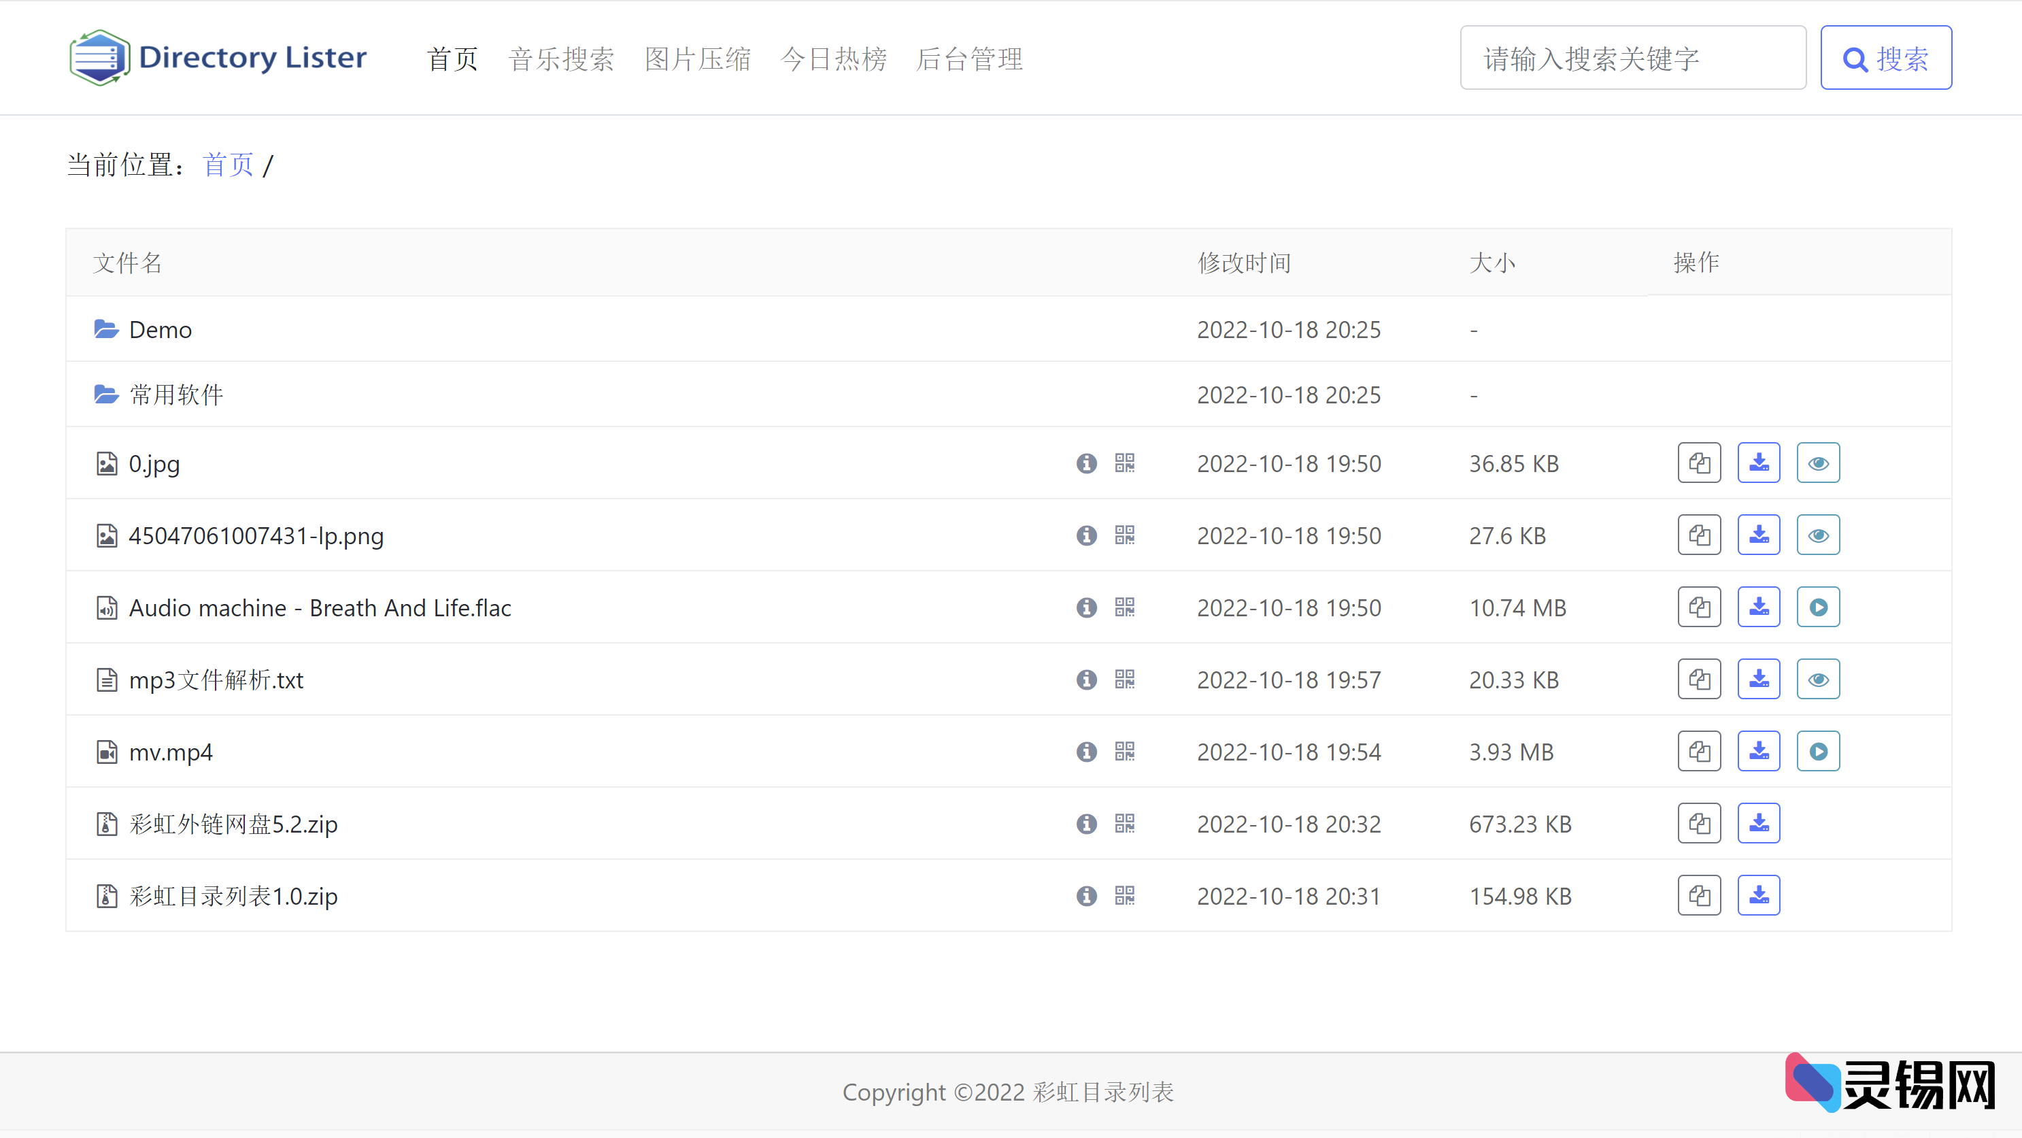Open QR code for mp3文件解析.txt
The image size is (2022, 1138).
tap(1124, 680)
